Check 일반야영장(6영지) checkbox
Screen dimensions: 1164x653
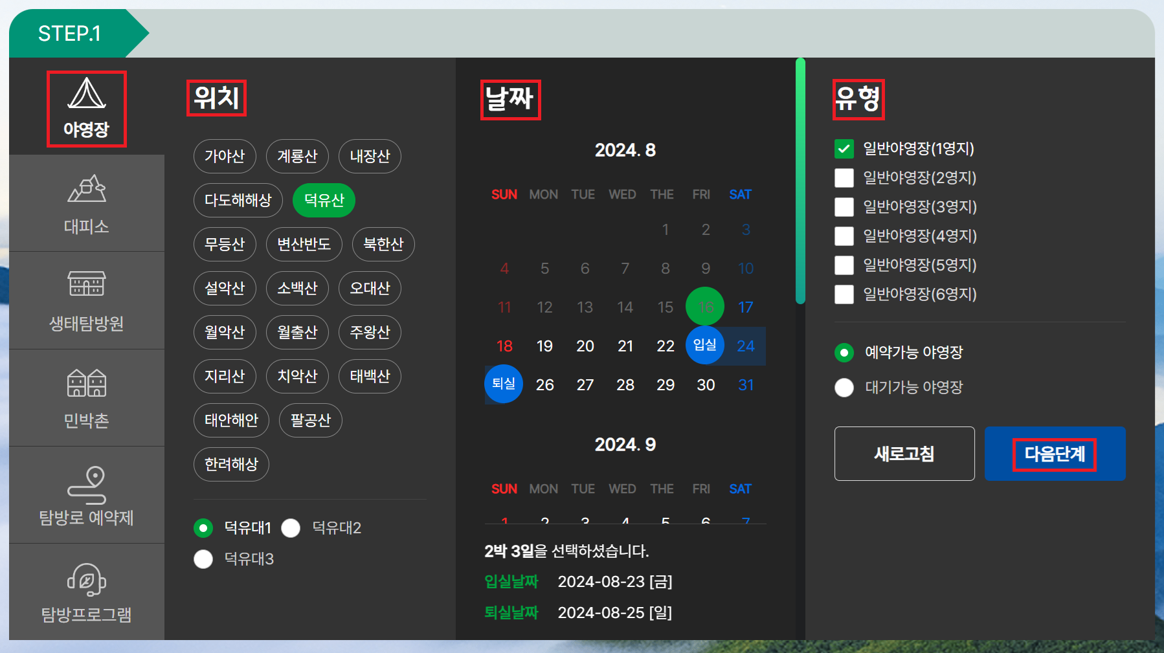(844, 294)
